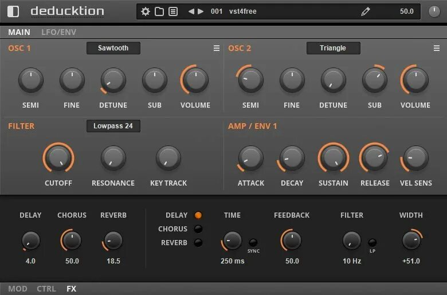The image size is (447, 295).
Task: Click the pencil edit preset icon
Action: pyautogui.click(x=366, y=11)
